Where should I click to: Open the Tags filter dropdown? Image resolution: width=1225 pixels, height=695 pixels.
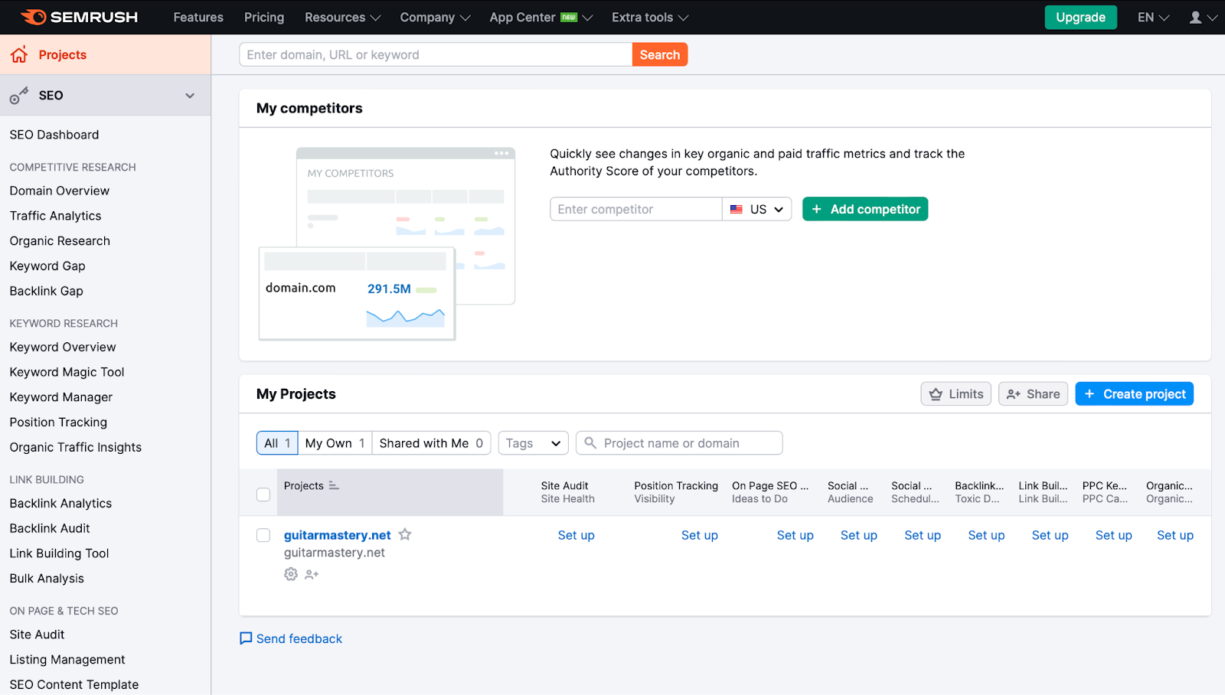[x=534, y=442]
